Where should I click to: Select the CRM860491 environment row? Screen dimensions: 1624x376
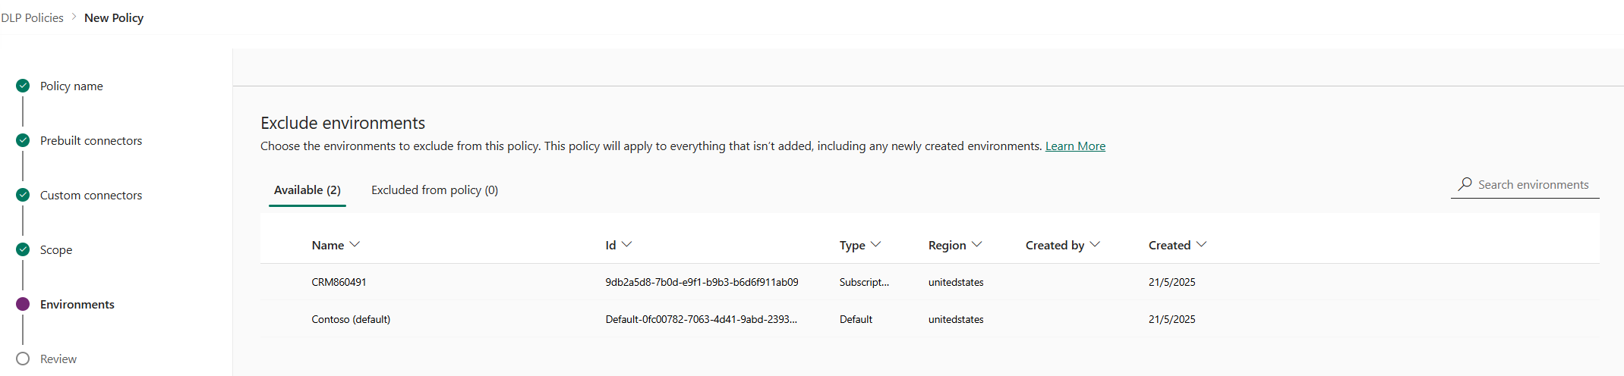[339, 282]
